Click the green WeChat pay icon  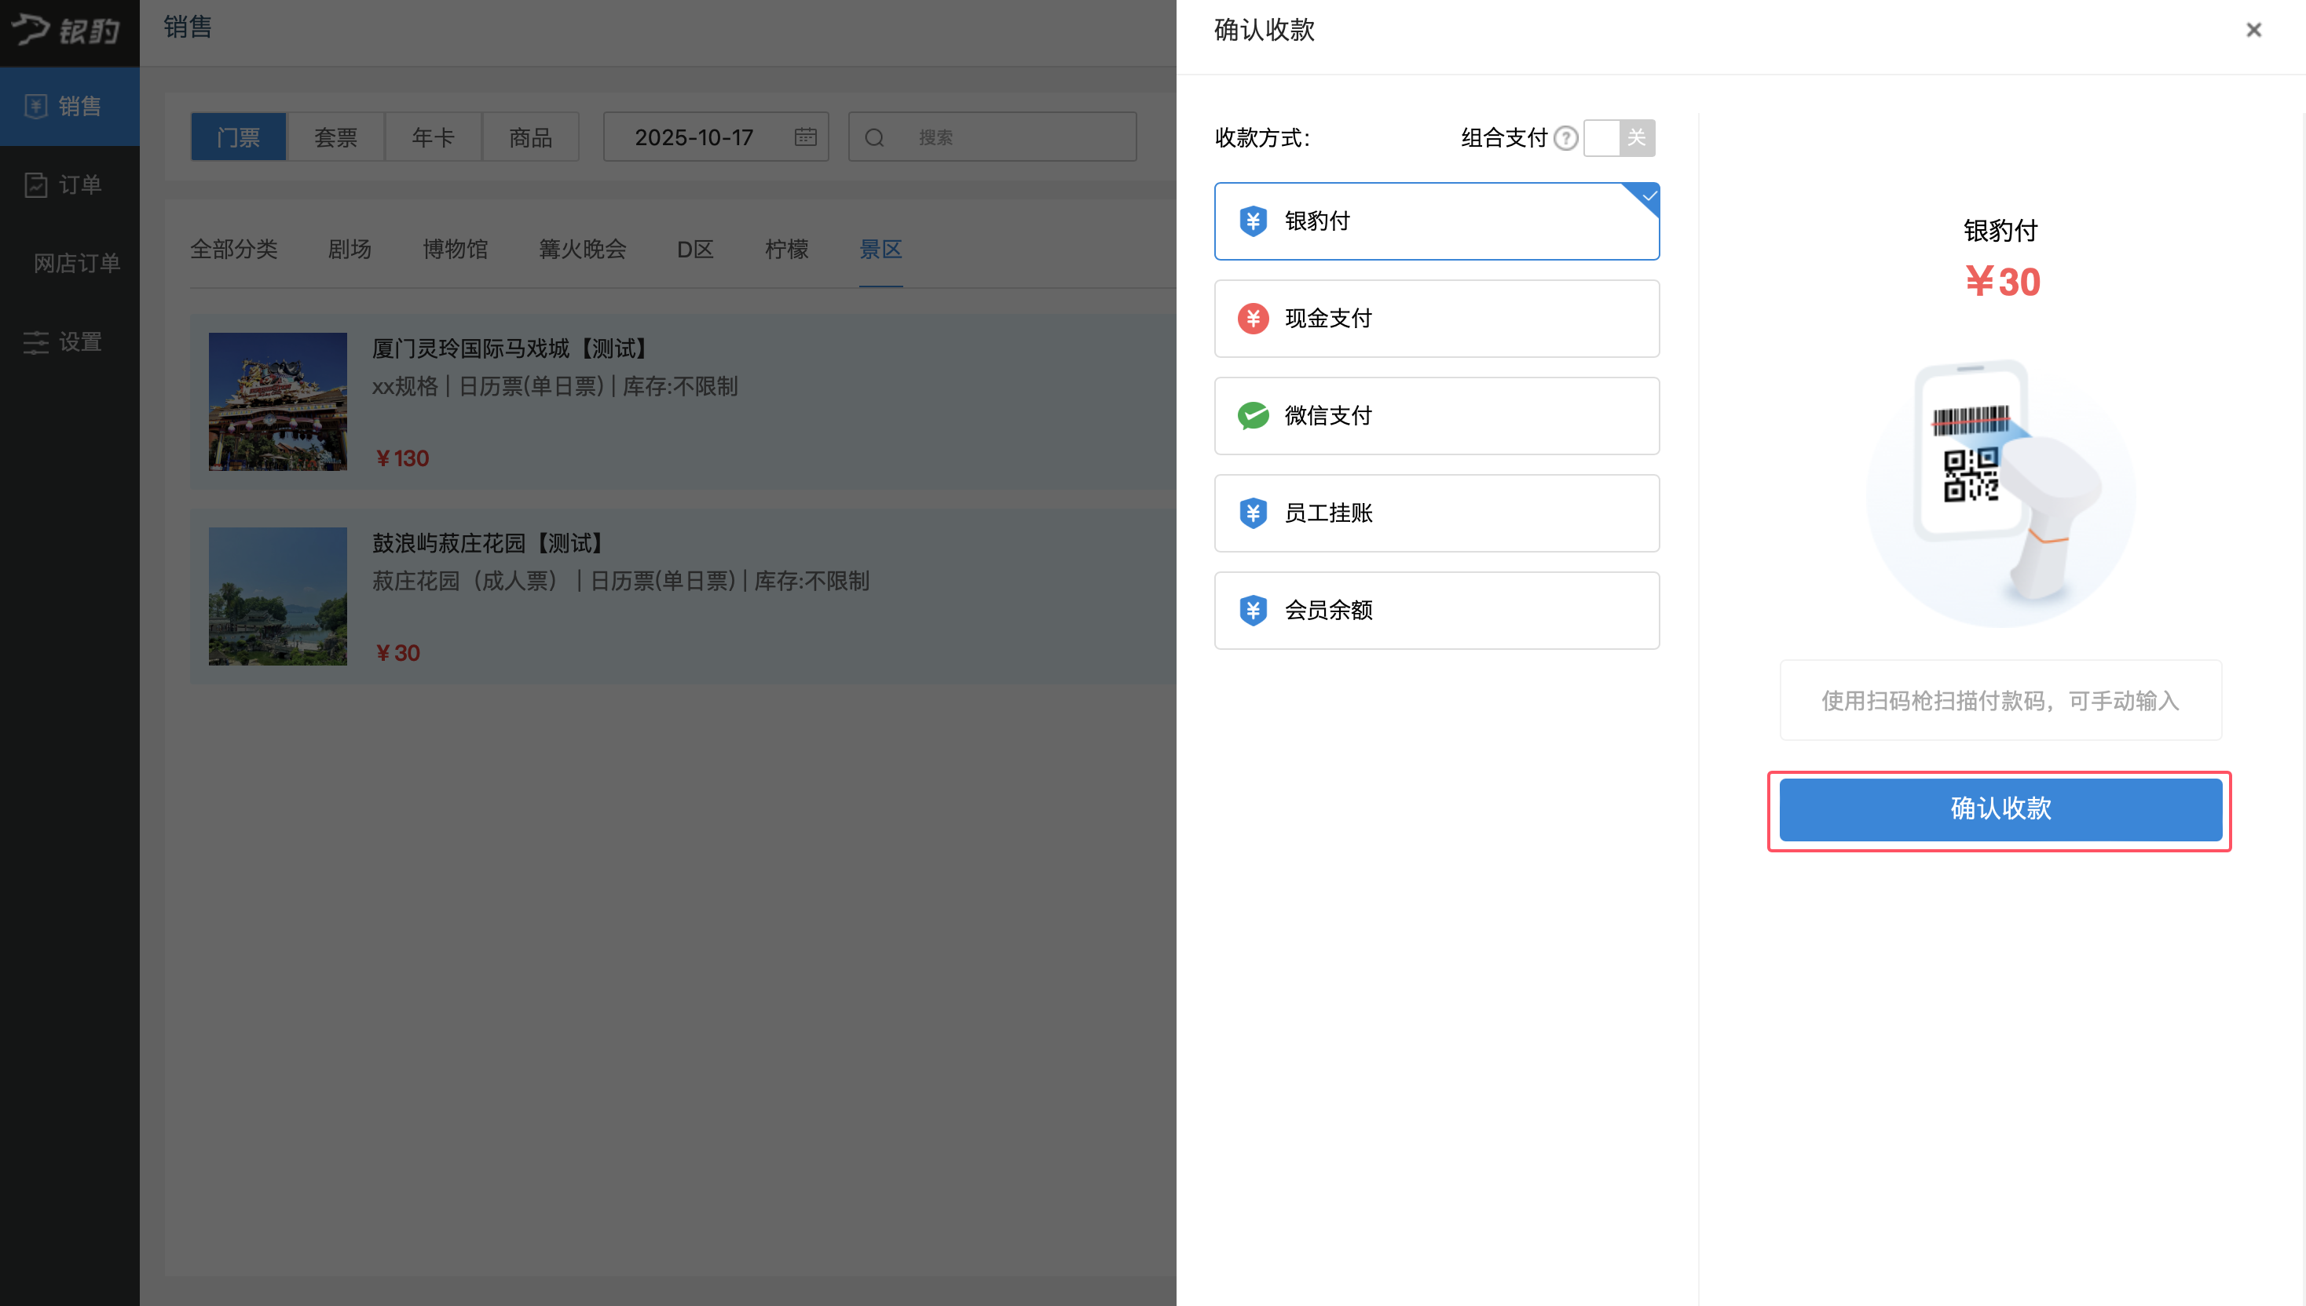point(1253,416)
